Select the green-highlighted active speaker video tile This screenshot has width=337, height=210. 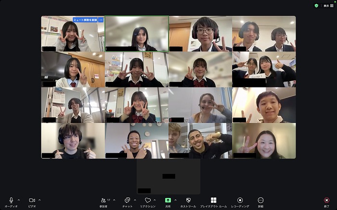click(137, 34)
